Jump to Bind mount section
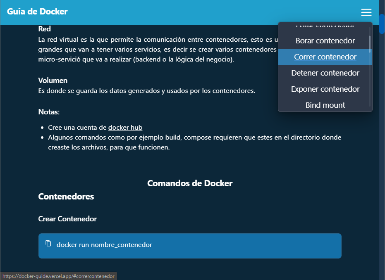 [x=325, y=105]
